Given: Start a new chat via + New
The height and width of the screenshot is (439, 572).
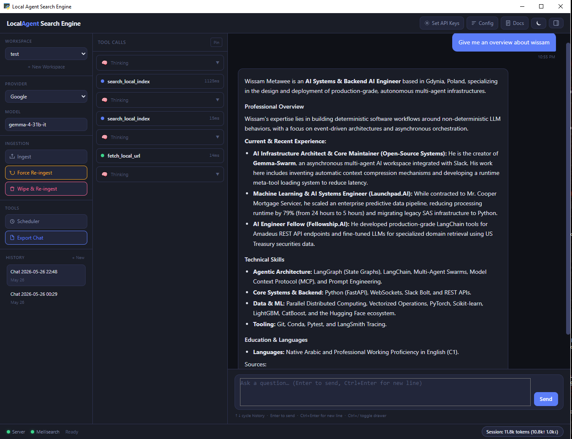Looking at the screenshot, I should (78, 258).
